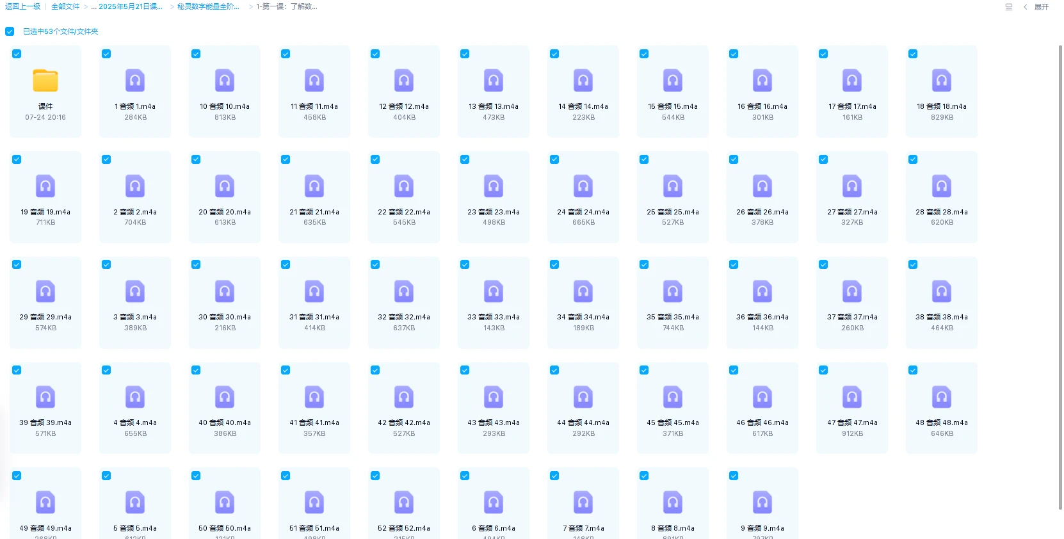Click the audio icon of 13 音频 13.m4a
This screenshot has height=539, width=1064.
494,81
